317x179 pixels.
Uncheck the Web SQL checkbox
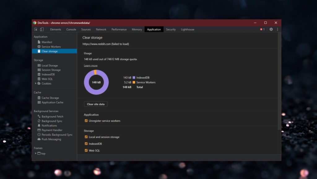(x=86, y=150)
